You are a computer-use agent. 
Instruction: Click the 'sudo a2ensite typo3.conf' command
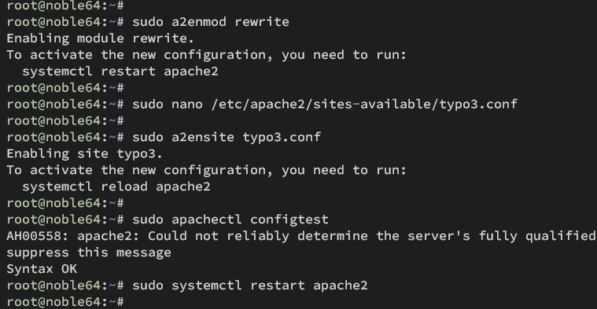click(227, 137)
